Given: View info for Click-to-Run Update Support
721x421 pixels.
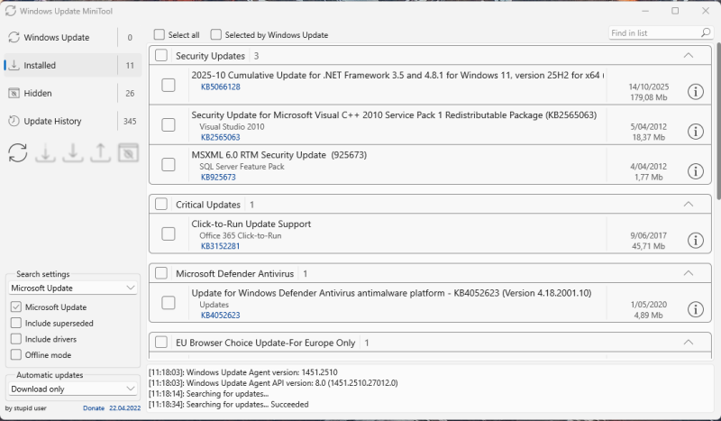Looking at the screenshot, I should click(x=695, y=240).
